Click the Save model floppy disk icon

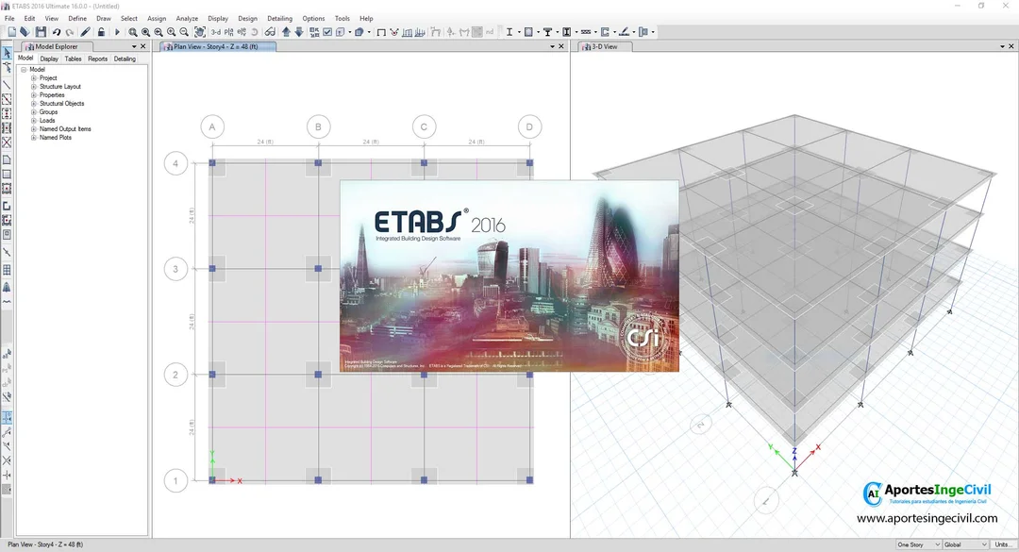pyautogui.click(x=41, y=32)
